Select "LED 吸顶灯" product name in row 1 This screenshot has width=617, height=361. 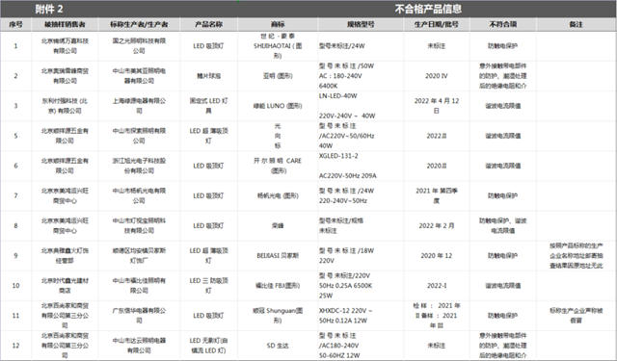coord(208,46)
